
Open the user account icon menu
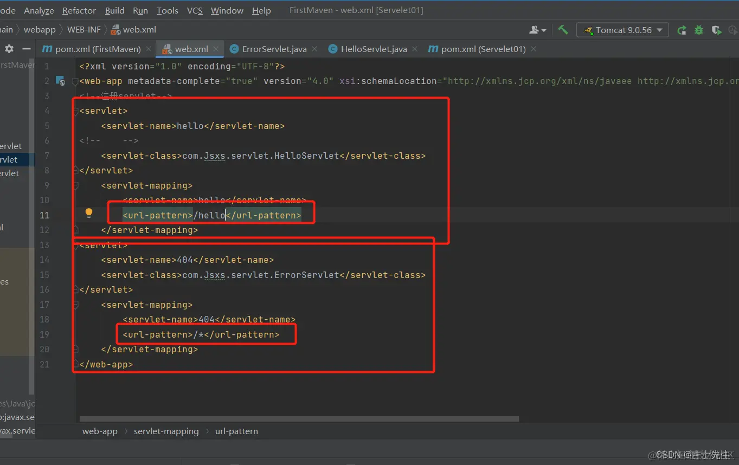click(537, 30)
